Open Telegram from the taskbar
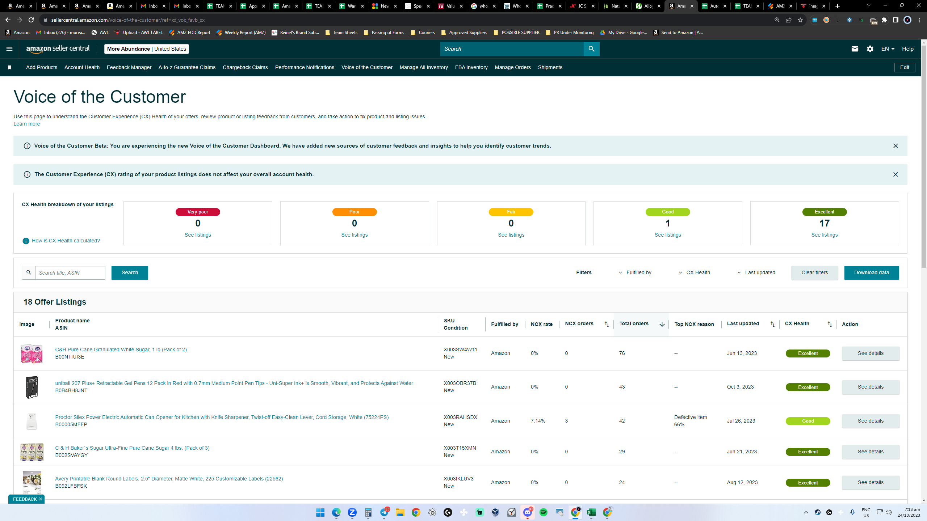927x521 pixels. coord(384,513)
